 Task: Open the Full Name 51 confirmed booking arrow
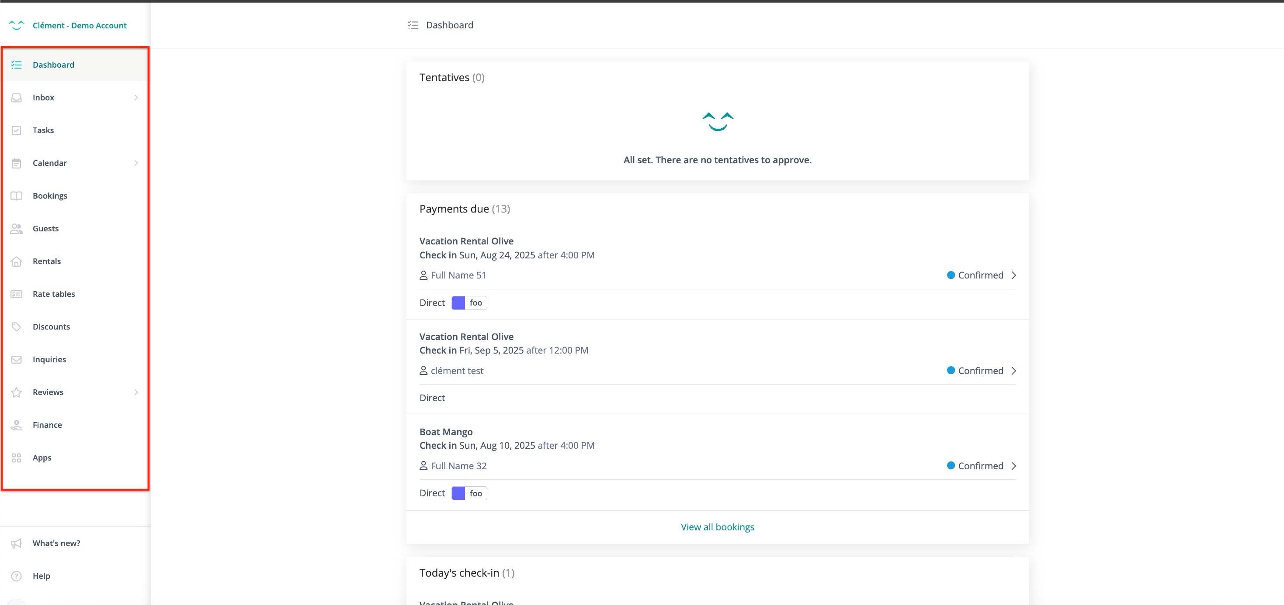[1013, 275]
